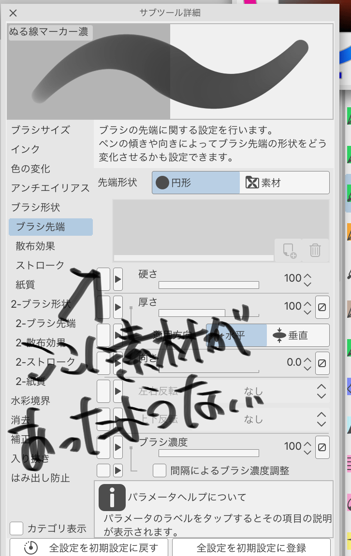Screen dimensions: 351x556
Task: Open the 向き direction dynamics settings icon
Action: (x=322, y=363)
